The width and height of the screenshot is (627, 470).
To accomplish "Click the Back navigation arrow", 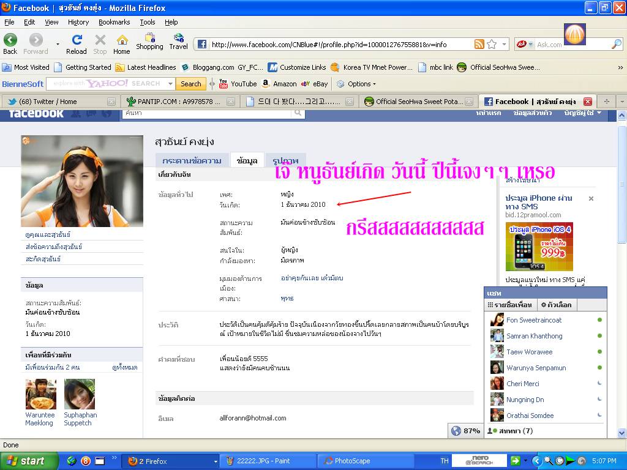I will coord(10,40).
